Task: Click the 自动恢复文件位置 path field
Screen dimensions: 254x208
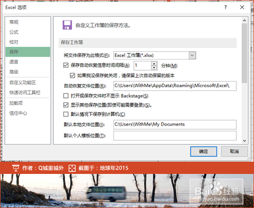Action: pyautogui.click(x=175, y=86)
